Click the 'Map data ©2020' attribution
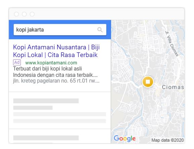 pyautogui.click(x=167, y=140)
